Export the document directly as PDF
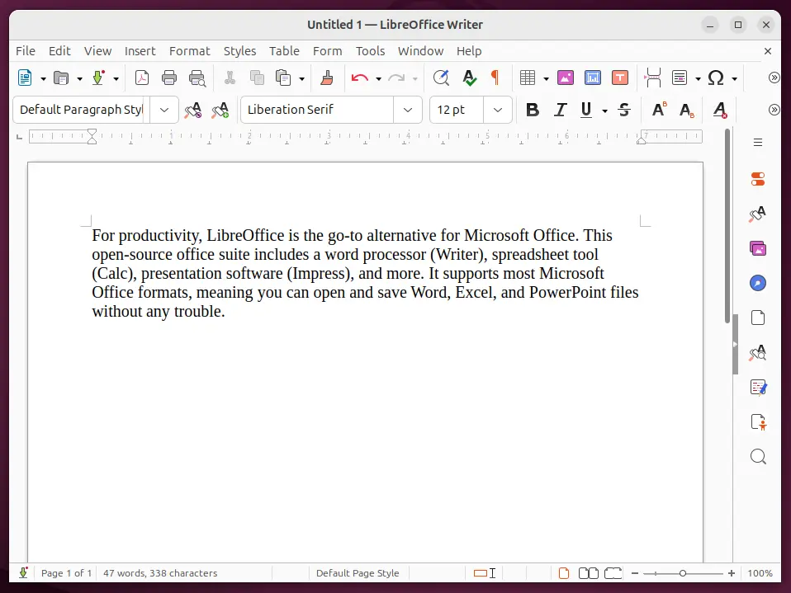This screenshot has height=593, width=791. click(x=142, y=78)
